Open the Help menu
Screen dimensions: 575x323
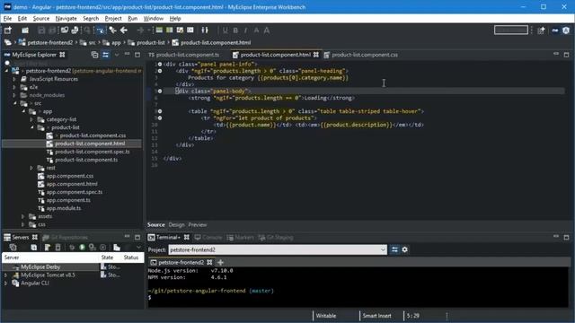(x=175, y=18)
